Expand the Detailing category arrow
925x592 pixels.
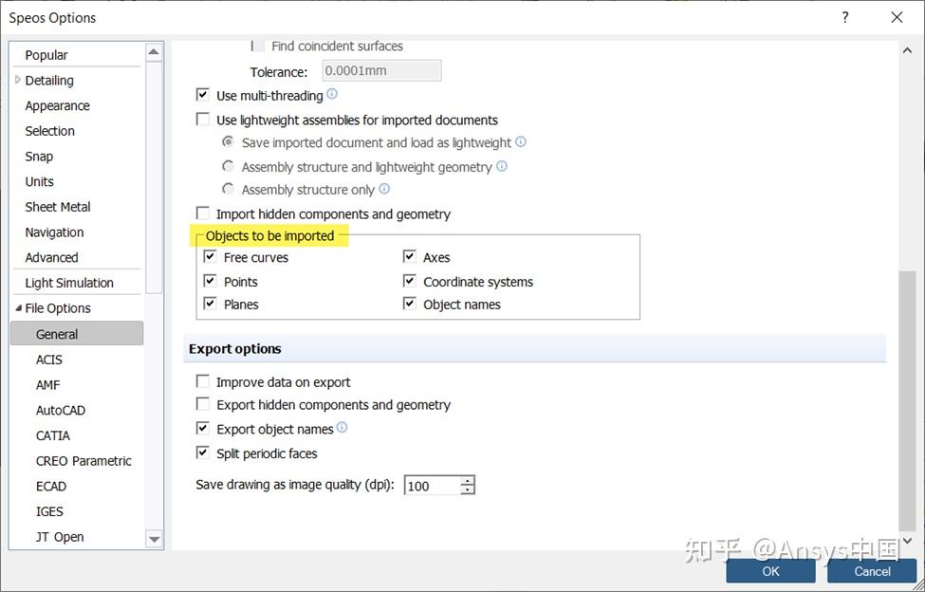[x=17, y=81]
